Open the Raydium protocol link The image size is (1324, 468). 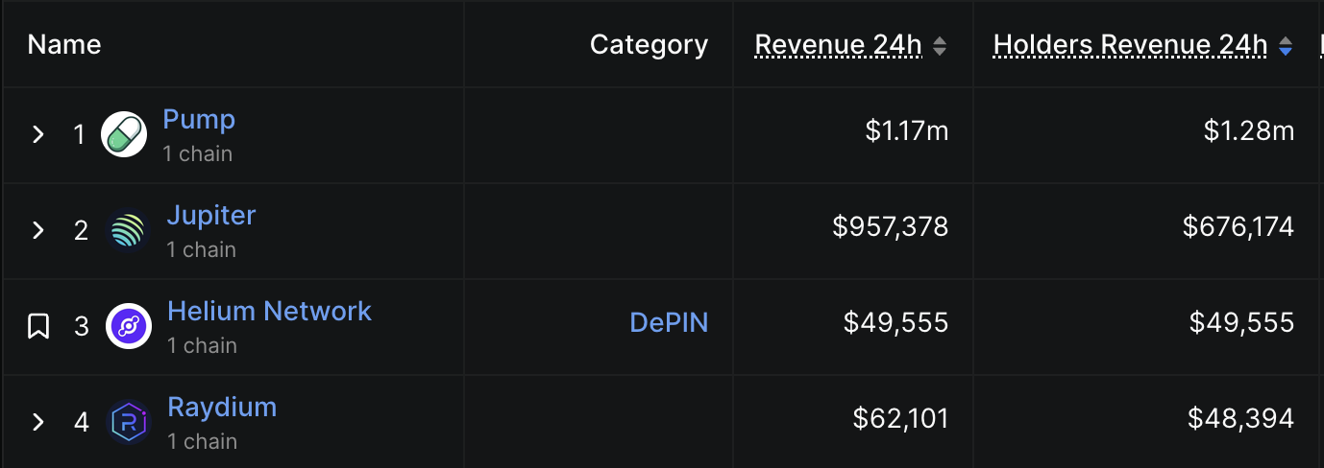222,407
